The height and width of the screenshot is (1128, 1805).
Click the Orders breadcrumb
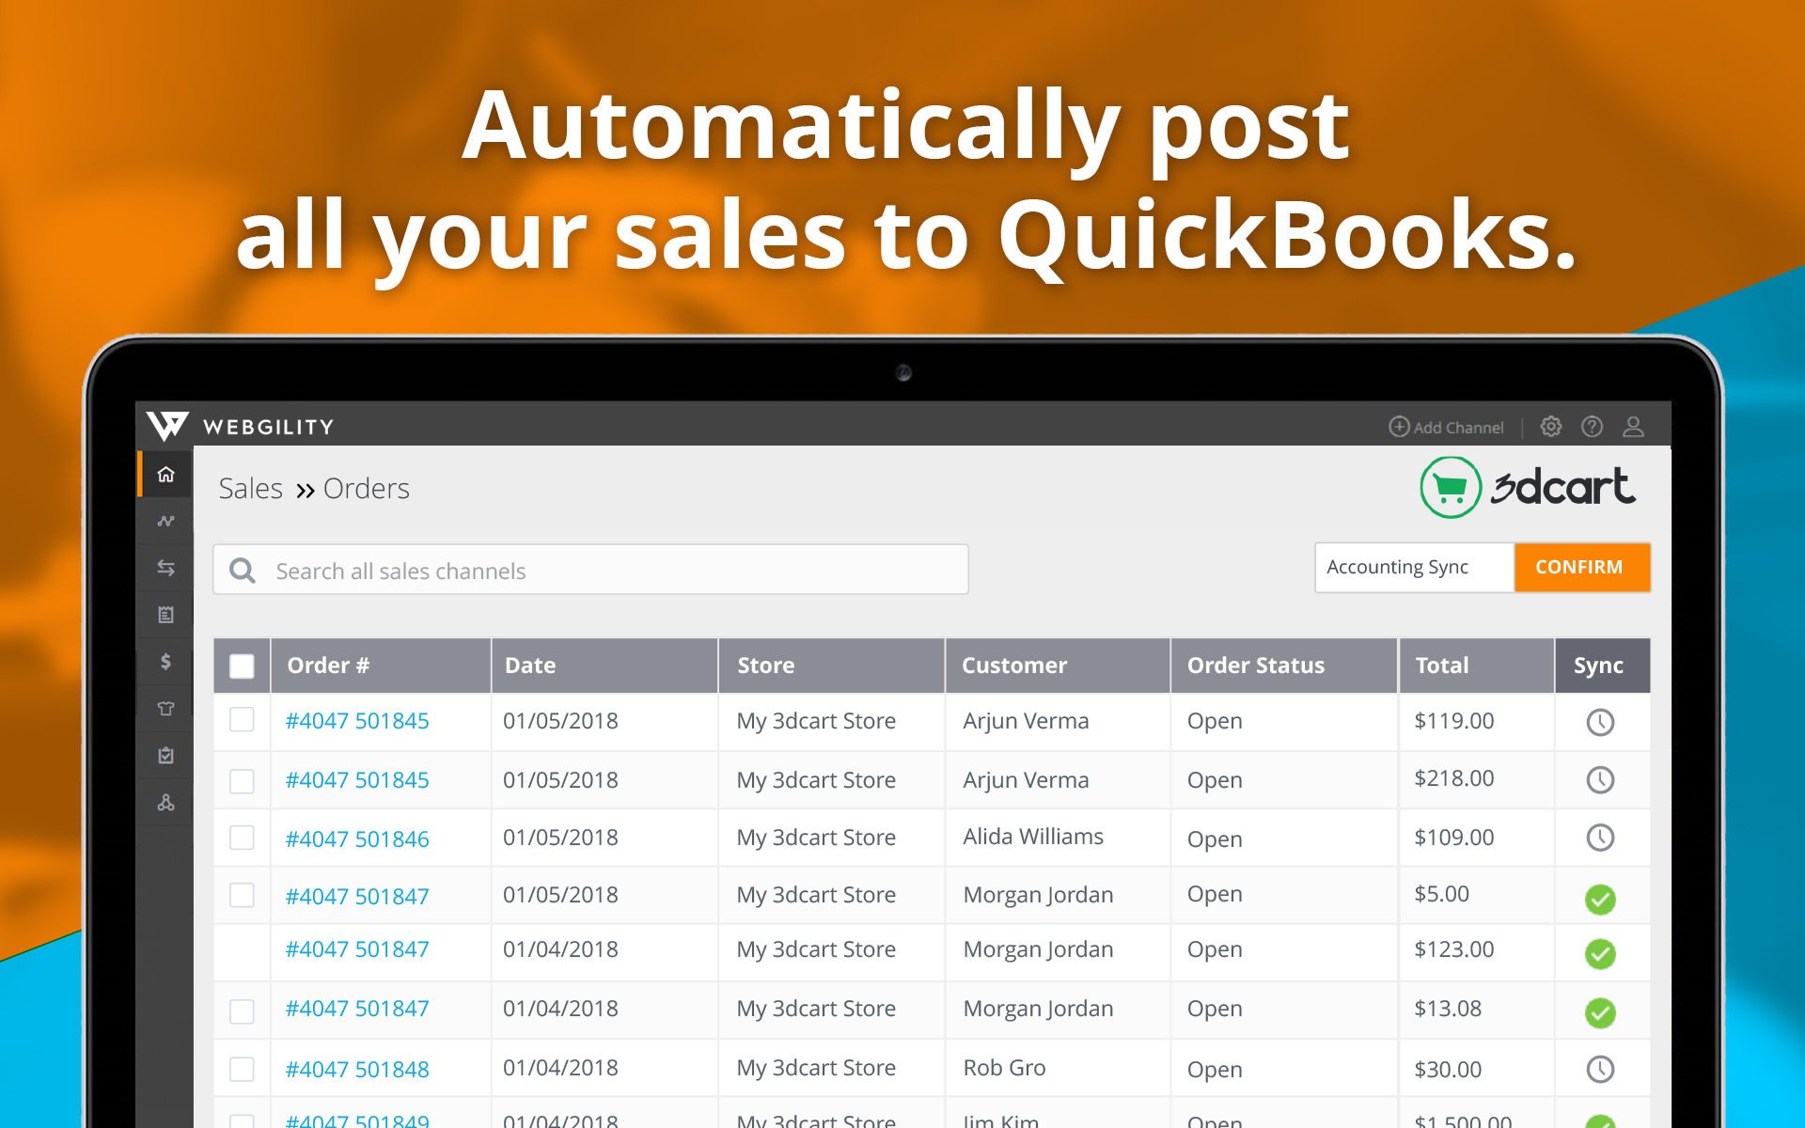click(x=367, y=489)
